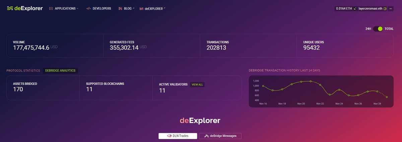Click the SUPPORTED BLOCKCHAINS label
This screenshot has height=142, width=402.
[105, 84]
